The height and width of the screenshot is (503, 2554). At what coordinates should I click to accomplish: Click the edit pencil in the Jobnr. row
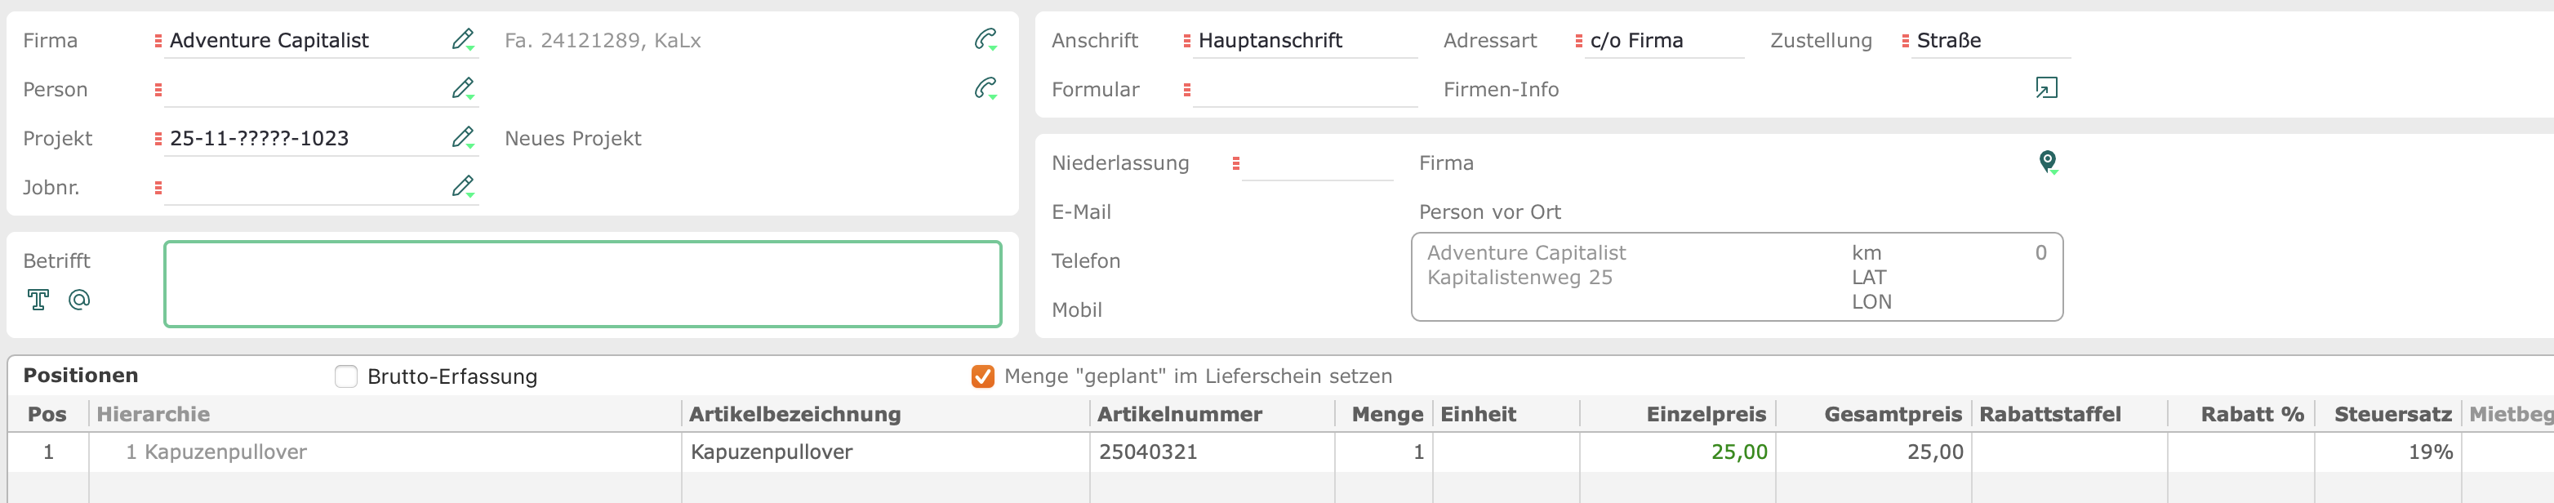click(x=463, y=186)
